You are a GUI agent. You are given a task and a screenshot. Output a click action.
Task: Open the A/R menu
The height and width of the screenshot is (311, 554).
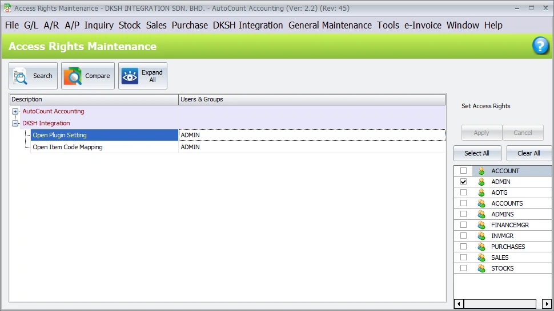(x=51, y=26)
